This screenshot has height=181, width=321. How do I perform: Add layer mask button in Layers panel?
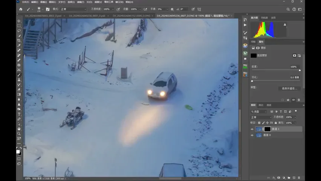coord(279,178)
